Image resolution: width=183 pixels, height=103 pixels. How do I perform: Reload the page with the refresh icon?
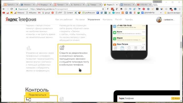(11, 9)
